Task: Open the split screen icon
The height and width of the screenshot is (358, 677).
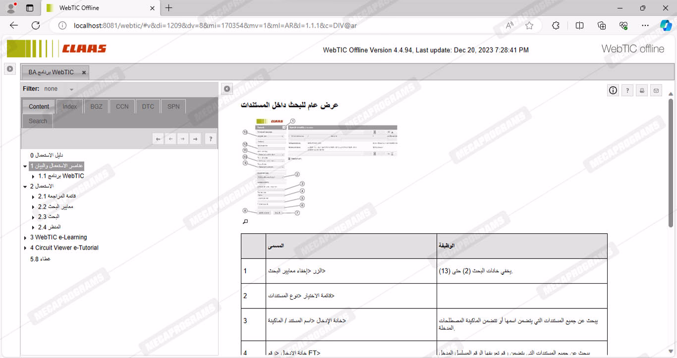Action: (579, 26)
